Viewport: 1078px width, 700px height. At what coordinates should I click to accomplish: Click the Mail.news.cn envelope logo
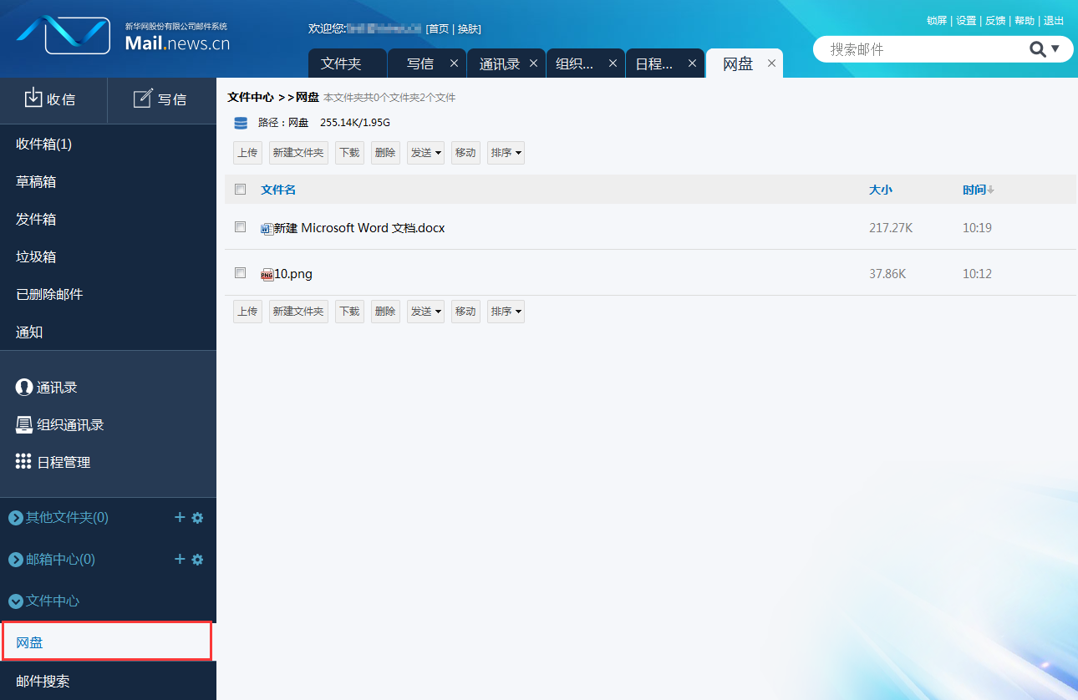pyautogui.click(x=64, y=35)
